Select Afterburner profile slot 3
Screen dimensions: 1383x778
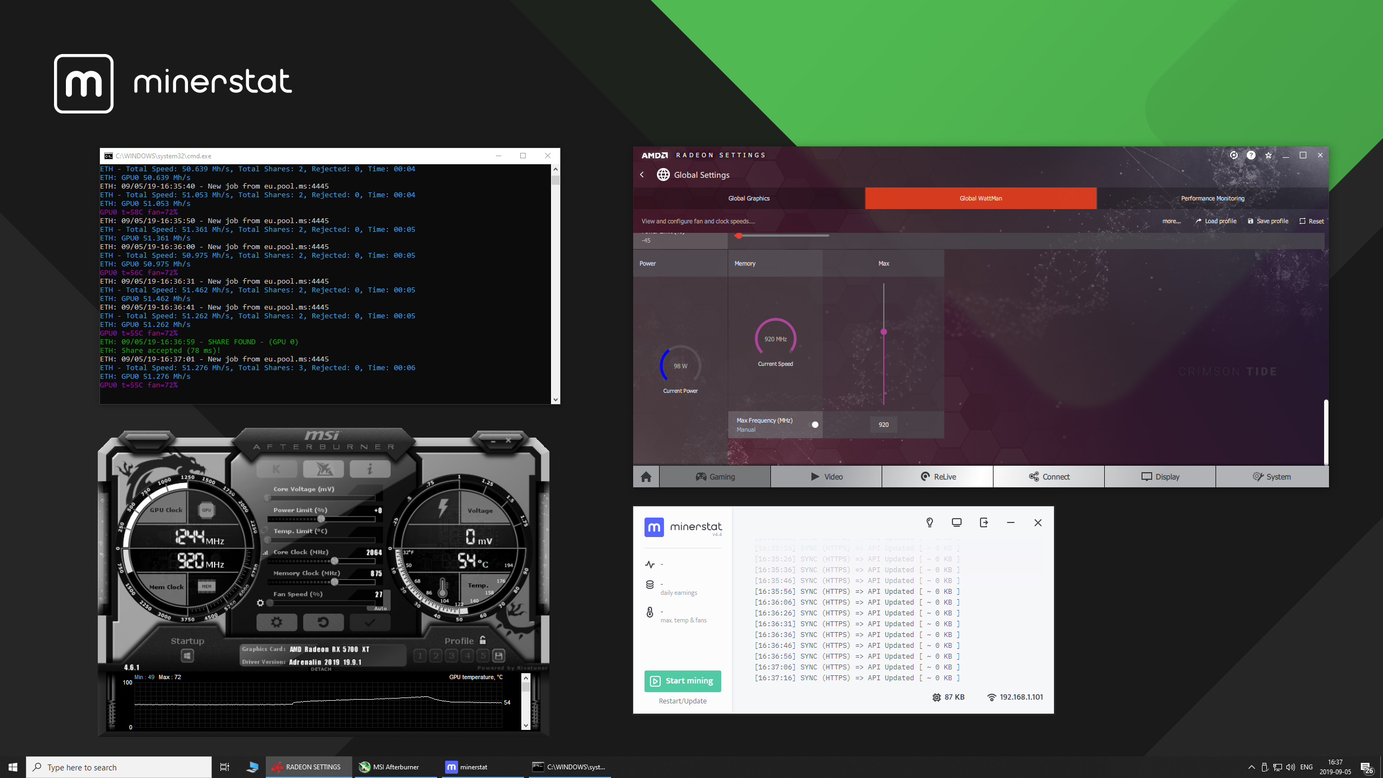pyautogui.click(x=452, y=656)
